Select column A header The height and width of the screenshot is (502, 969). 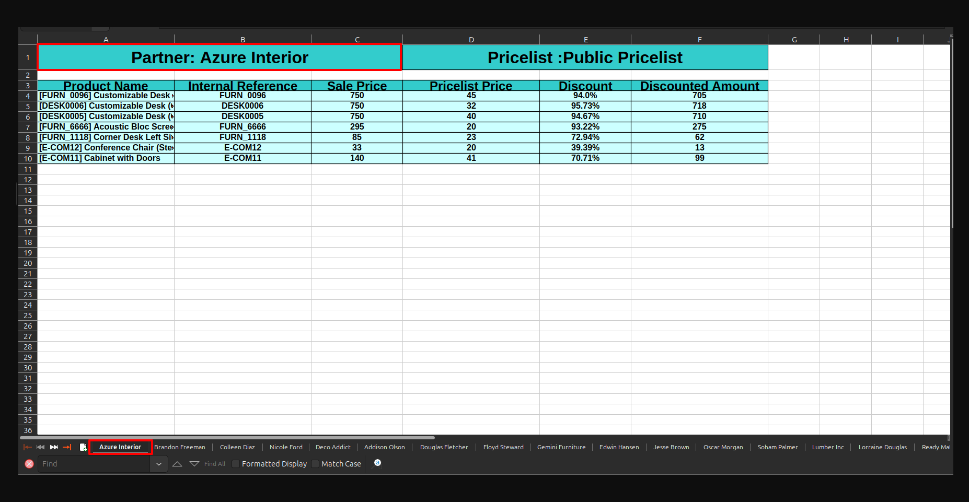(x=106, y=40)
